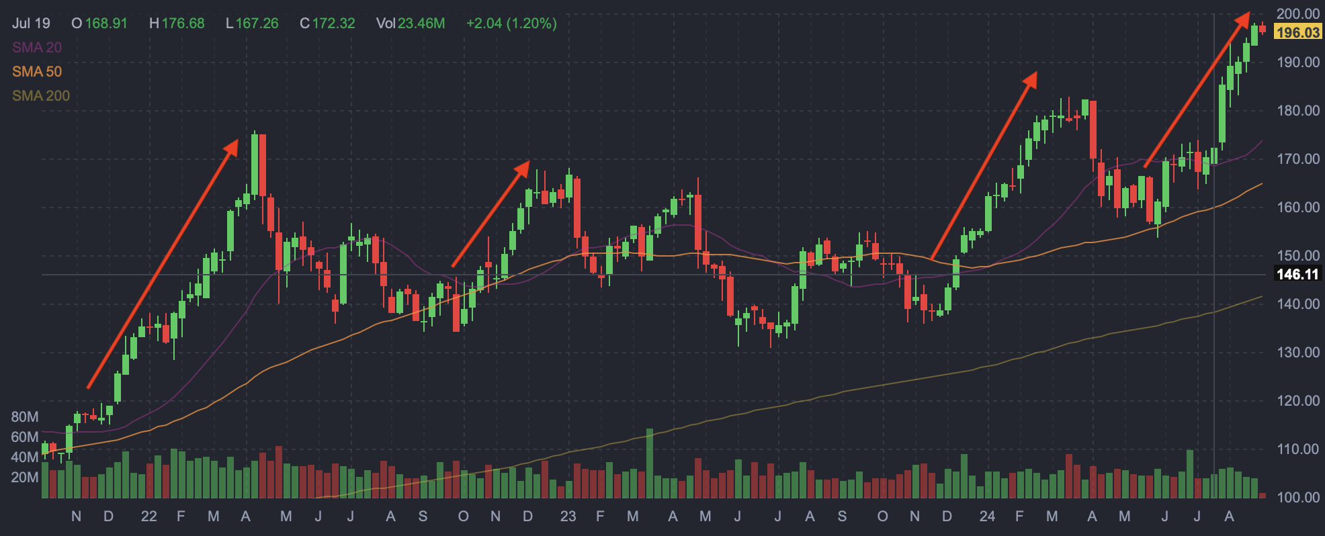1325x536 pixels.
Task: Toggle the SMA 50 indicator label
Action: click(x=37, y=72)
